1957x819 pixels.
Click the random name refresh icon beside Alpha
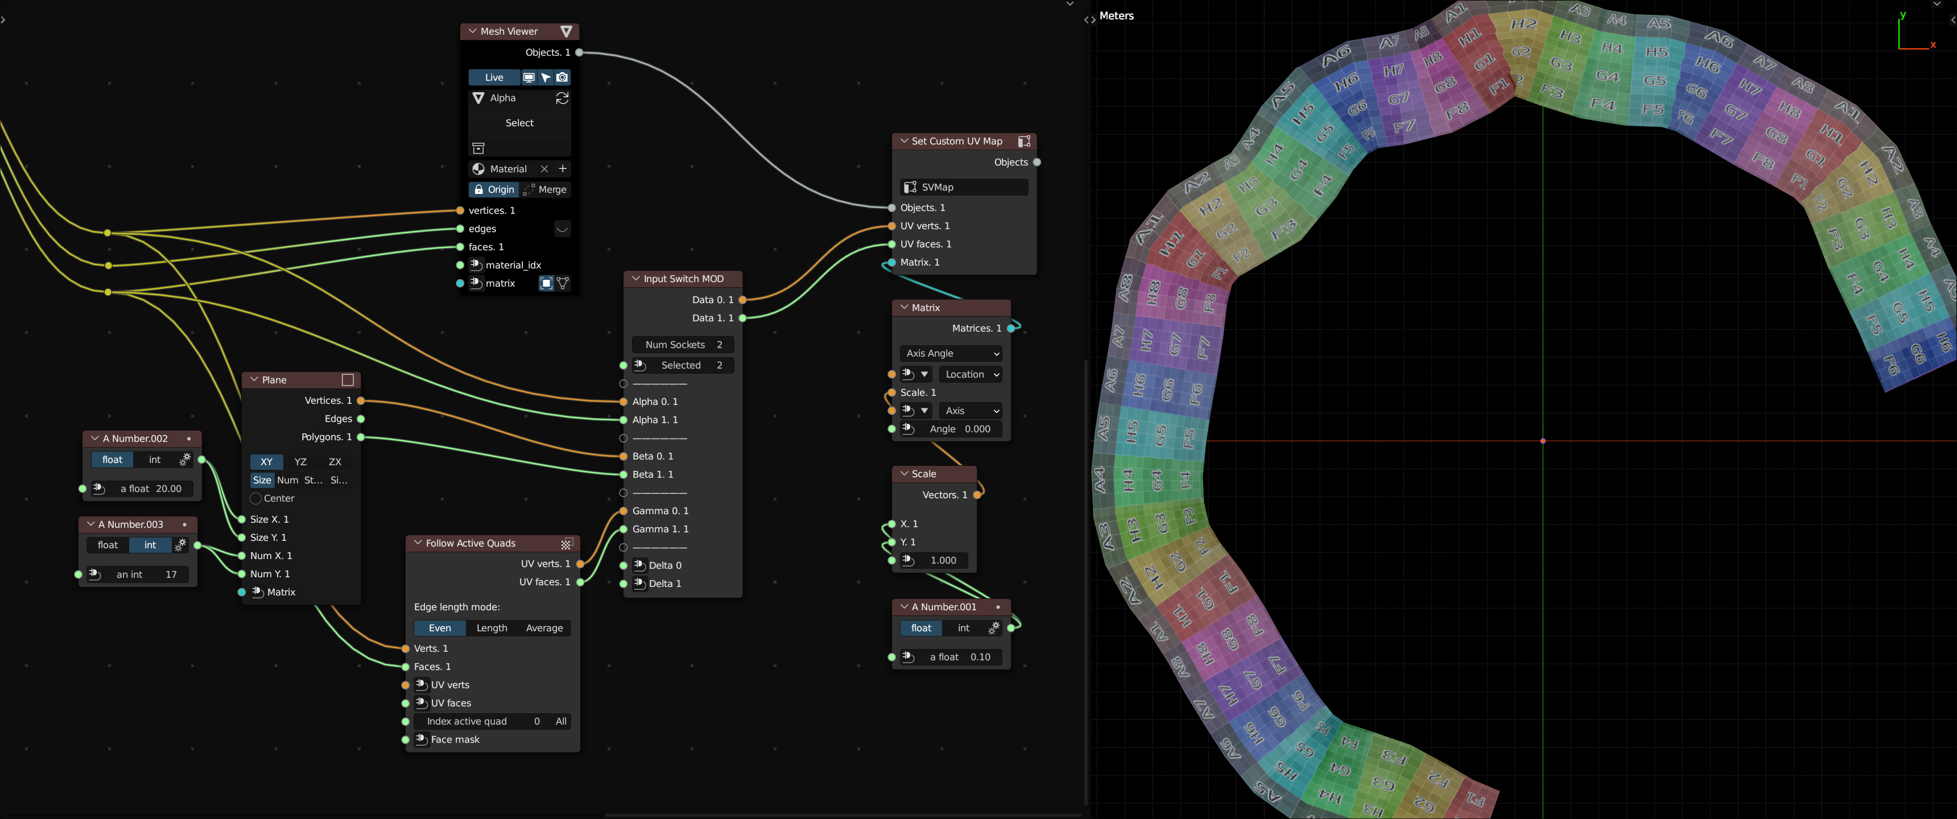click(x=562, y=98)
